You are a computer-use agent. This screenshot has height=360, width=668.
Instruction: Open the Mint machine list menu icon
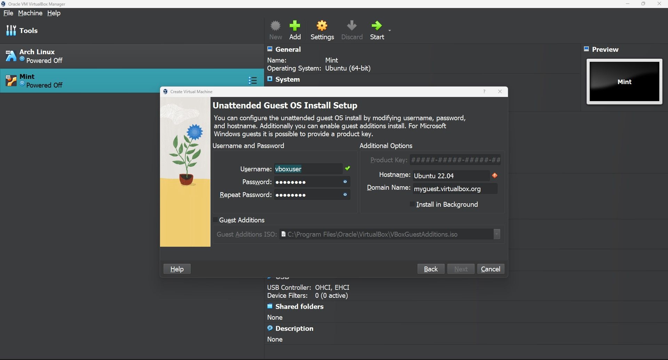click(x=253, y=81)
